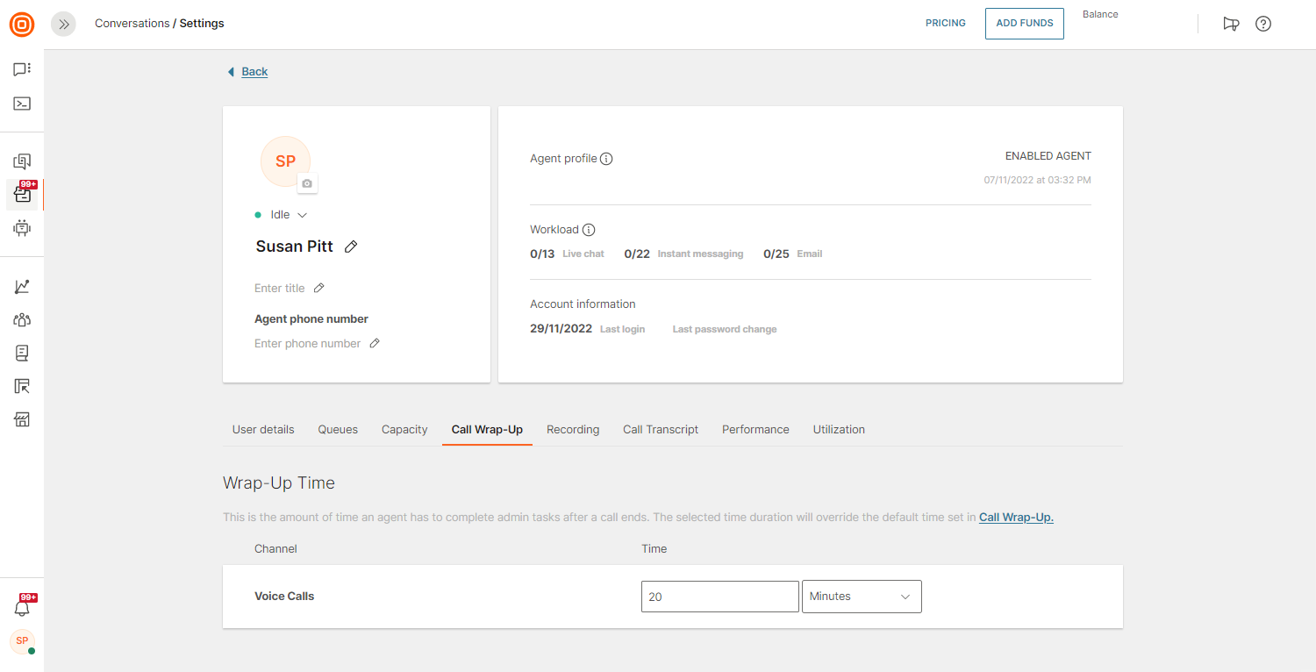This screenshot has width=1316, height=672.
Task: Open the analytics chart sidebar icon
Action: (x=22, y=287)
